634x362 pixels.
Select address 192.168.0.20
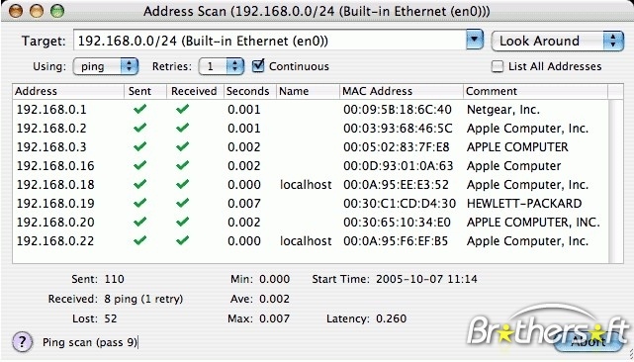click(55, 223)
